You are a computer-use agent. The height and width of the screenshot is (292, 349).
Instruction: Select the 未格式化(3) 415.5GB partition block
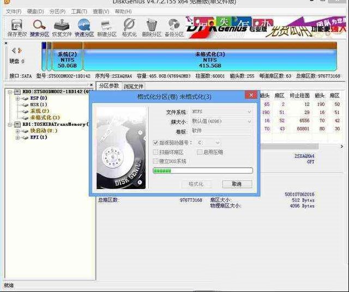209,57
